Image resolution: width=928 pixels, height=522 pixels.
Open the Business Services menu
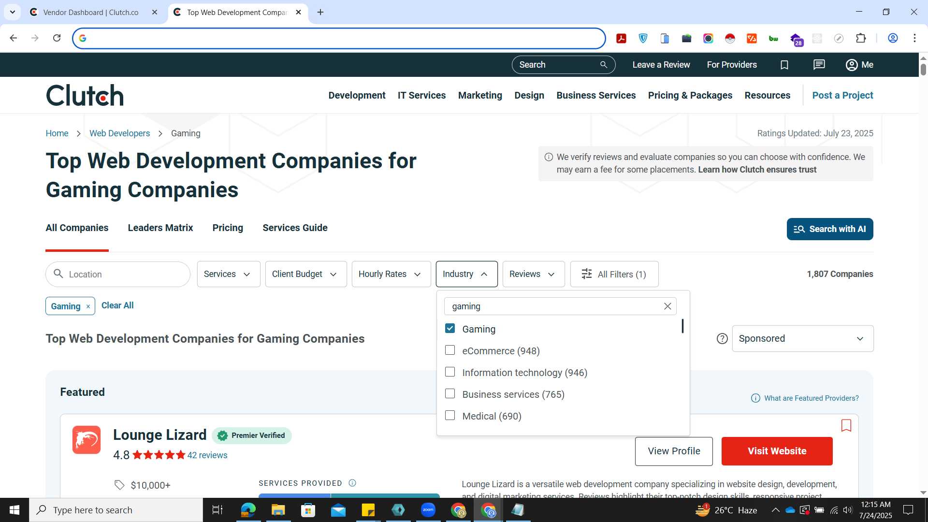[596, 95]
